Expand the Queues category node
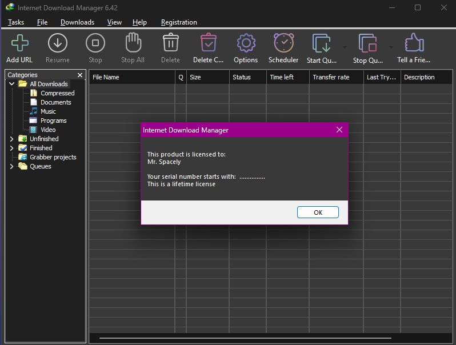This screenshot has height=345, width=456. click(11, 166)
